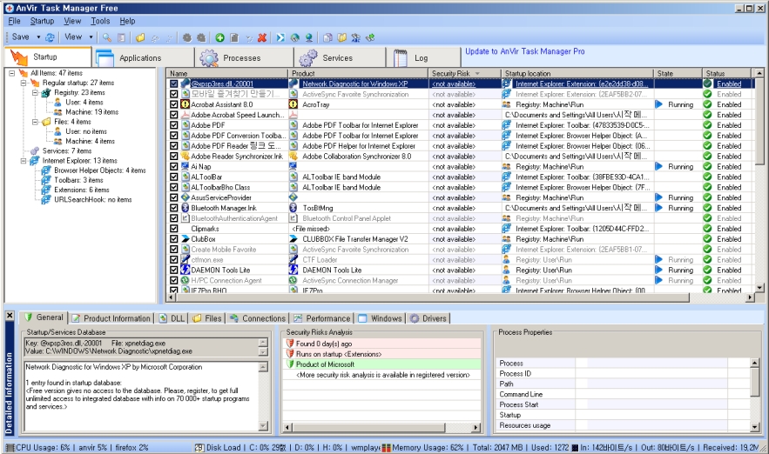
Task: Switch to the Services tab
Action: coord(340,57)
